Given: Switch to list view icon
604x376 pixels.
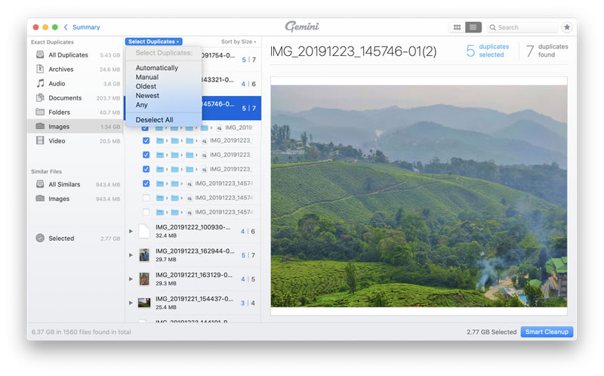Looking at the screenshot, I should pos(473,27).
